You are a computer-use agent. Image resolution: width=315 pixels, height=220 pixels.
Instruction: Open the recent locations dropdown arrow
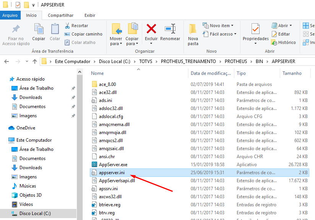[27, 61]
